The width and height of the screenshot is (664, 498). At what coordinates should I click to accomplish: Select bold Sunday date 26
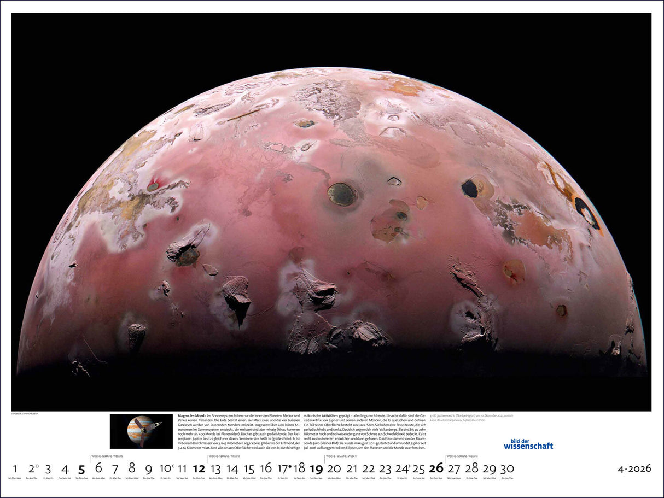coord(436,469)
